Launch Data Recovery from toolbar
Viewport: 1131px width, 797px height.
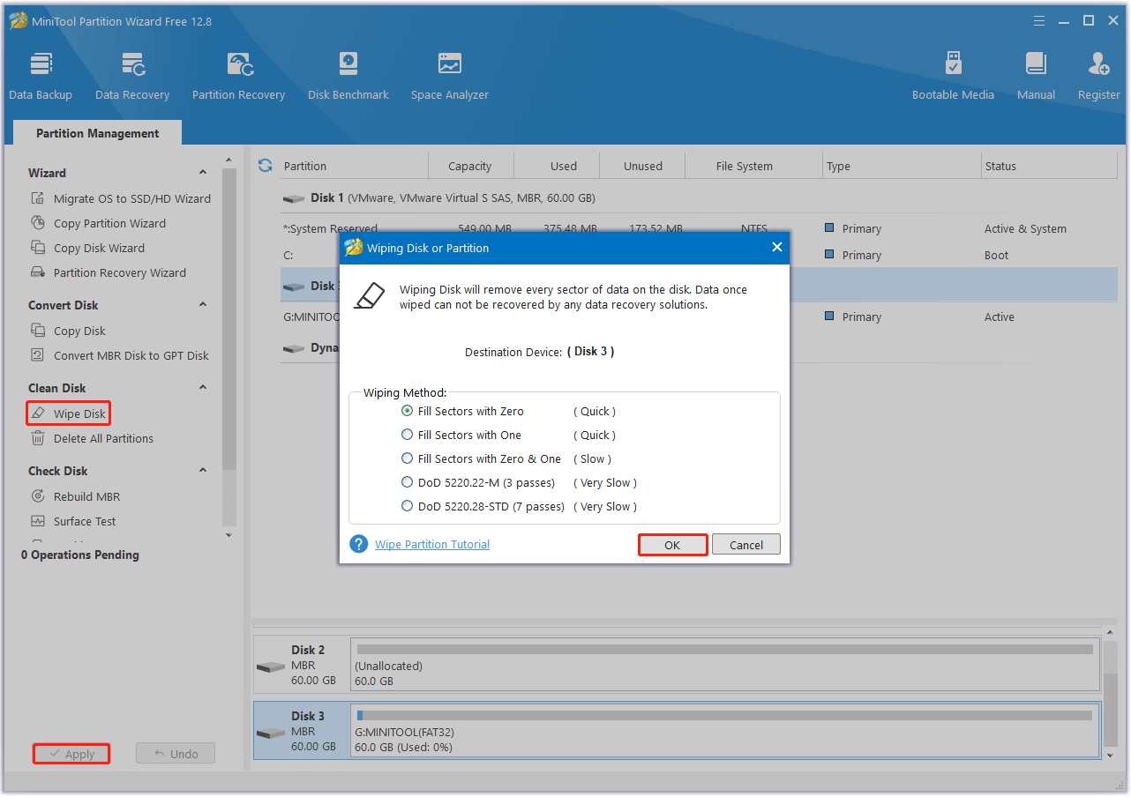(x=132, y=76)
